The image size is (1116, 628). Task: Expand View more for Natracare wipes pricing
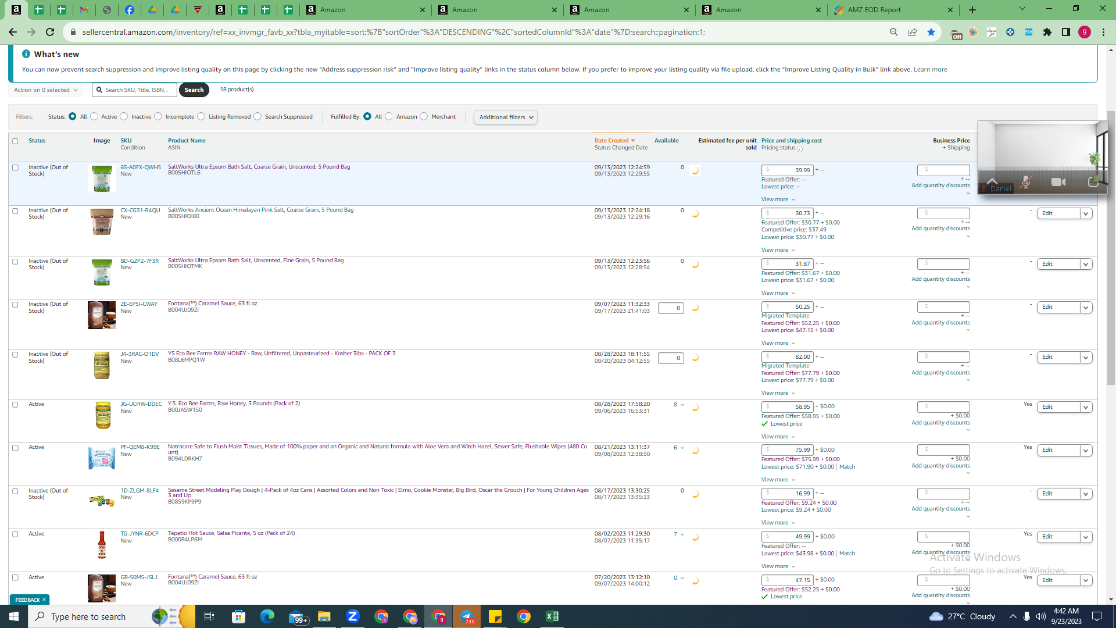pyautogui.click(x=778, y=480)
